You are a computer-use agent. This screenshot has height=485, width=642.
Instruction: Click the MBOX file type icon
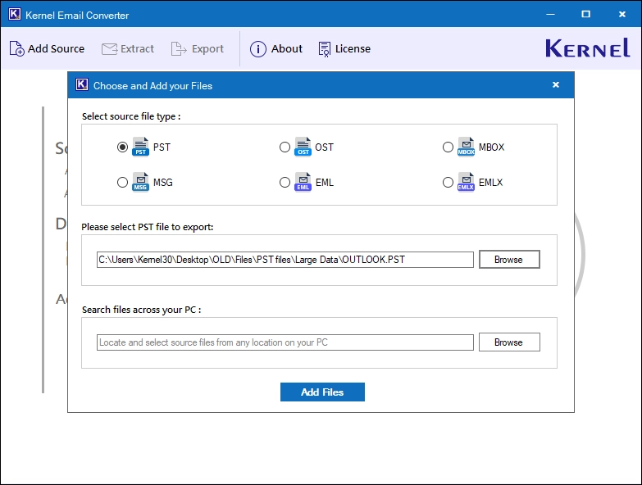[466, 147]
